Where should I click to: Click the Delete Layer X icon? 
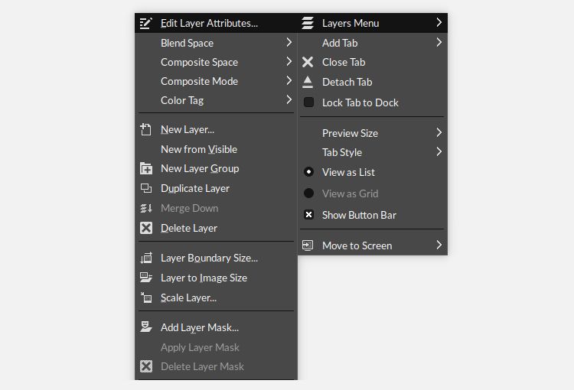click(146, 228)
